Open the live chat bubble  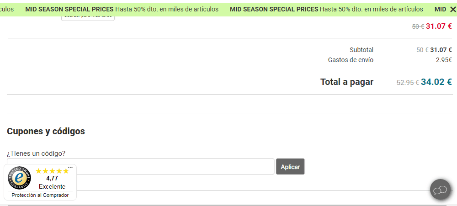[x=441, y=190]
